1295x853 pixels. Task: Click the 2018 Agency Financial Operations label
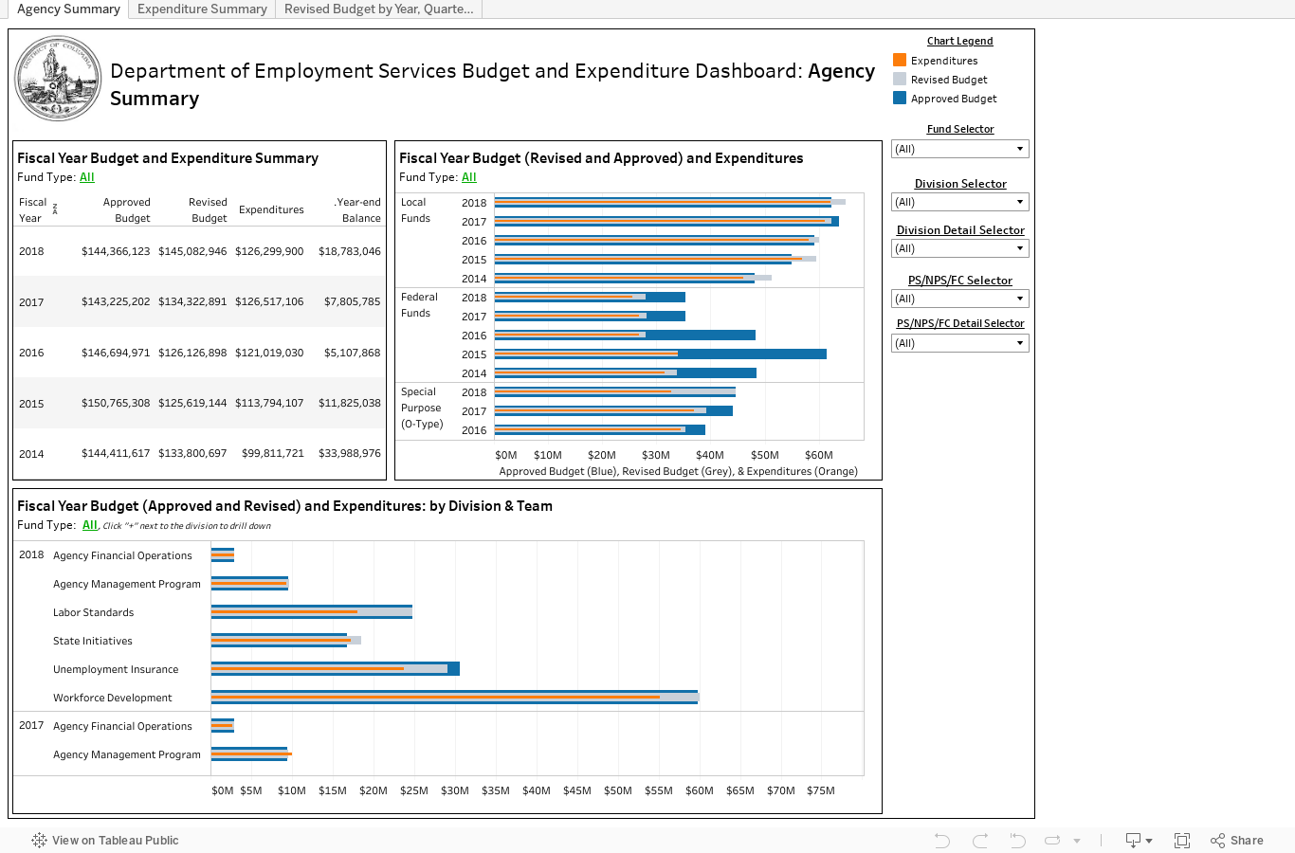click(122, 555)
